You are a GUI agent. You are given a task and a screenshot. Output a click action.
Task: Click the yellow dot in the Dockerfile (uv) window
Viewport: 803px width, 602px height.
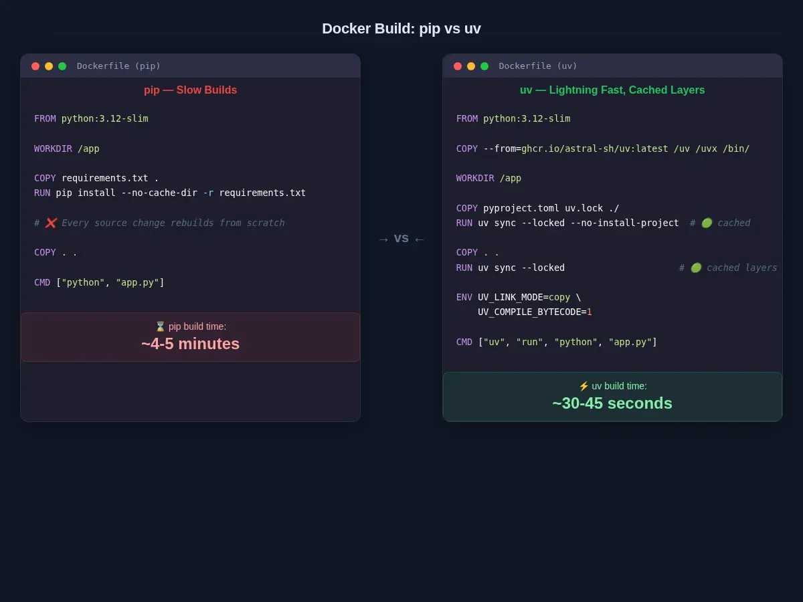[x=471, y=66]
